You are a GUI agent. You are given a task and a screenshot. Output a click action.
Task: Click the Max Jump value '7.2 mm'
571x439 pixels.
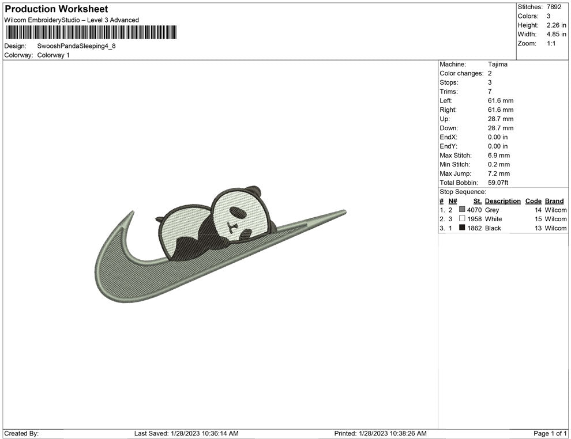[x=499, y=173]
